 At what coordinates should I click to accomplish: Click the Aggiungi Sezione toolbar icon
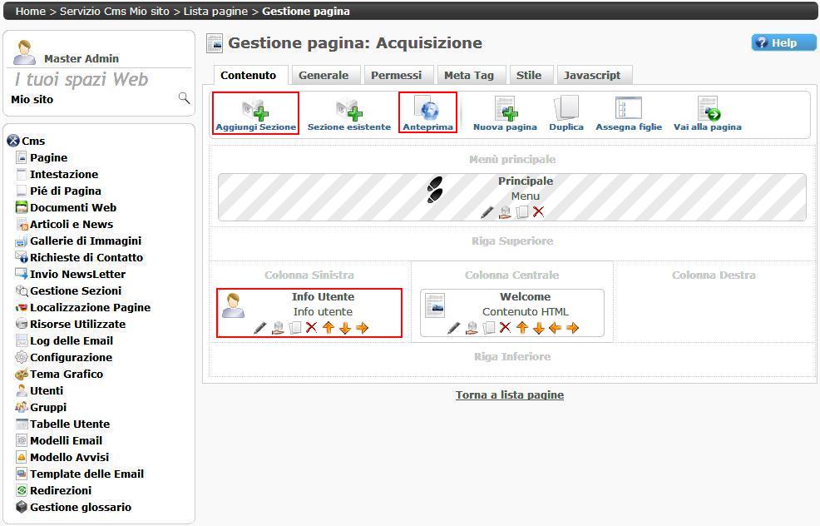coord(255,112)
